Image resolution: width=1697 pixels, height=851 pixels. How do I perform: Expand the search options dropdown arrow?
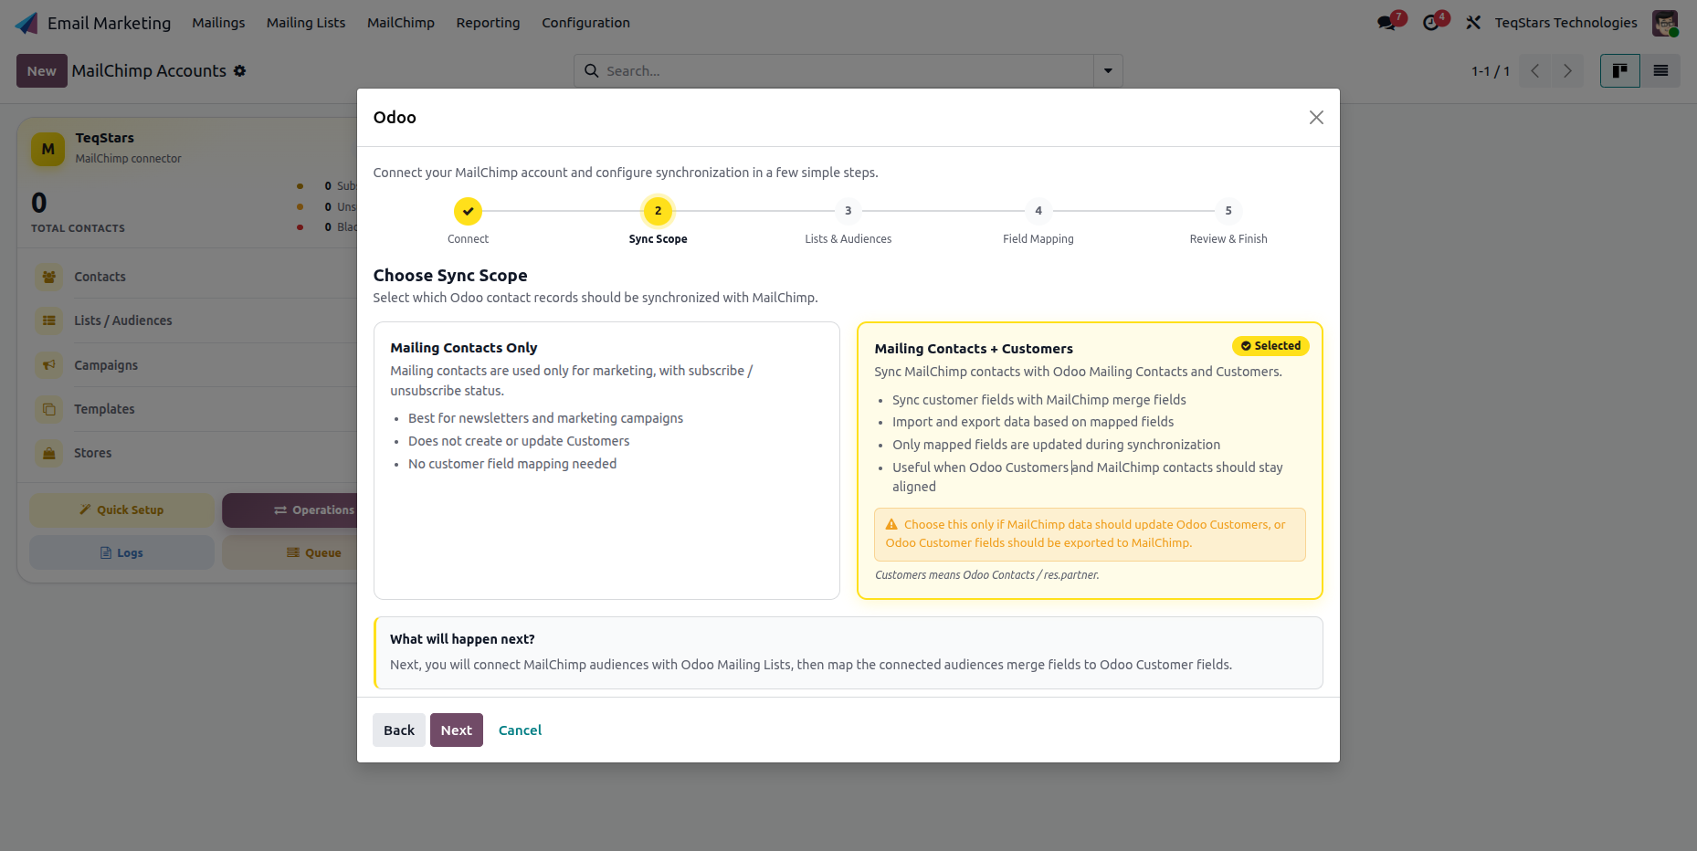[x=1108, y=71]
